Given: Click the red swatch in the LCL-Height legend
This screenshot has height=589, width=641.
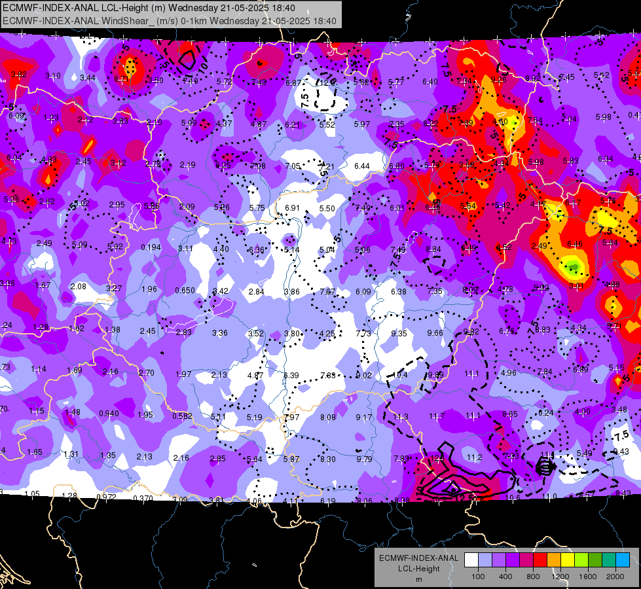Looking at the screenshot, I should (x=540, y=560).
